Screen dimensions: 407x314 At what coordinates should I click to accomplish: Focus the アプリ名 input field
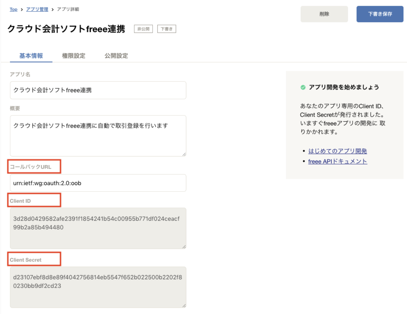tap(98, 90)
